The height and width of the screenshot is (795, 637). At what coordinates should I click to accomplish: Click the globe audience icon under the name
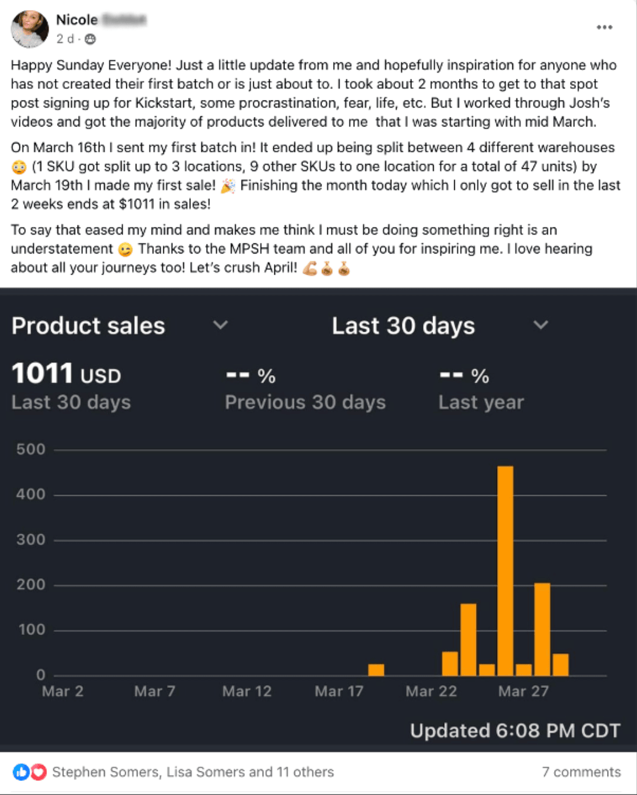coord(90,39)
